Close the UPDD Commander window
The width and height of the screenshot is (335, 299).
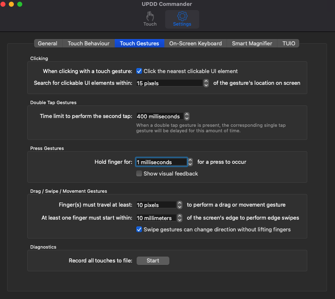(3, 4)
